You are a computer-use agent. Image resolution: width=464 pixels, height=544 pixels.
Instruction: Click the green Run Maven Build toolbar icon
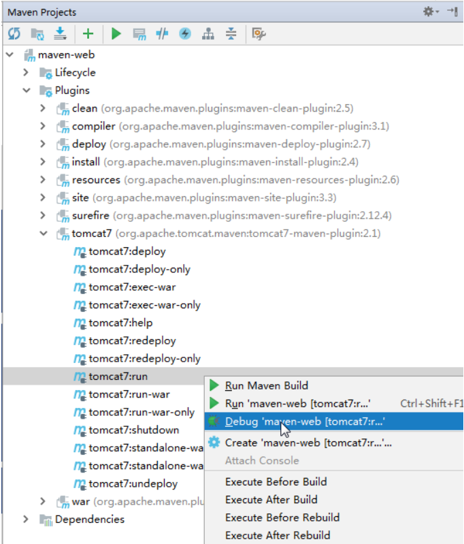pyautogui.click(x=116, y=33)
